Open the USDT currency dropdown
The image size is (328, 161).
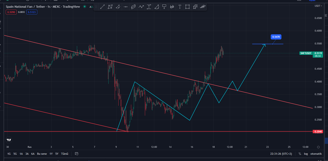318,6
